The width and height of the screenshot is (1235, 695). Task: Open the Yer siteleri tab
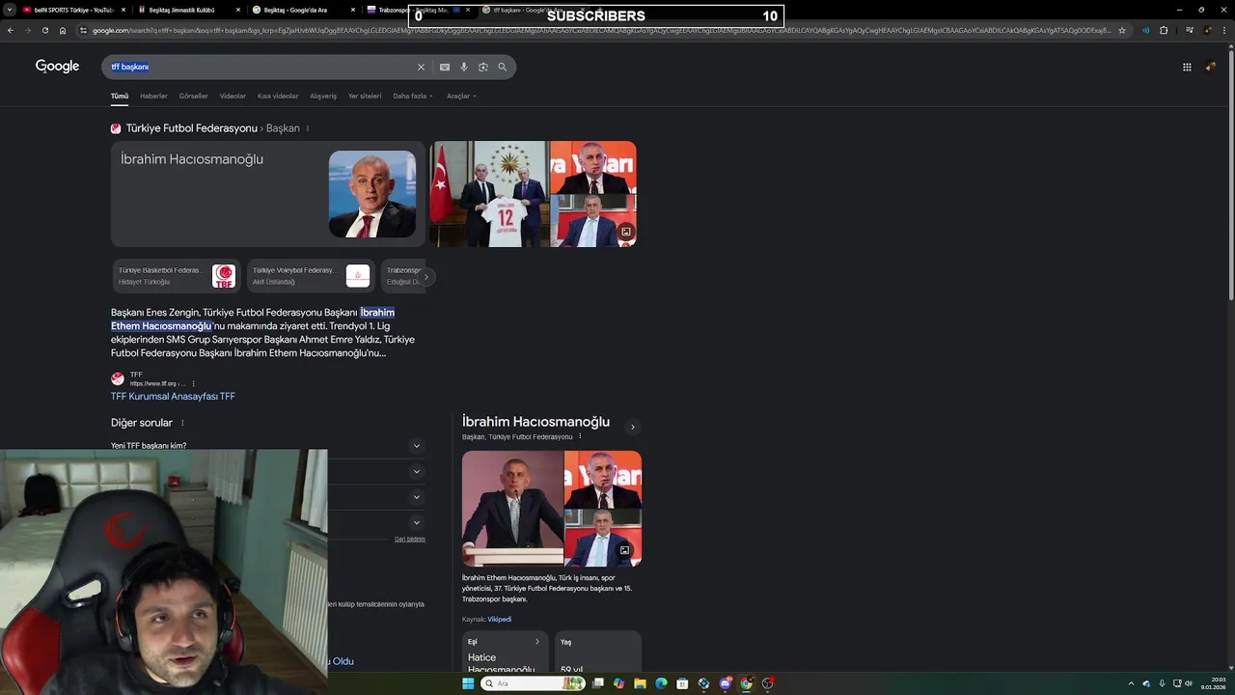365,96
